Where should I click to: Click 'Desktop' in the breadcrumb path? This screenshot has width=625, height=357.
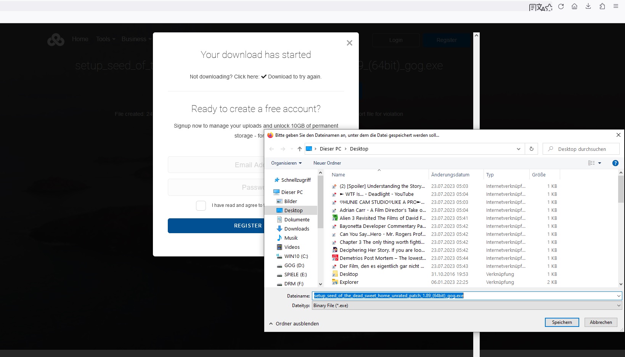pyautogui.click(x=359, y=149)
